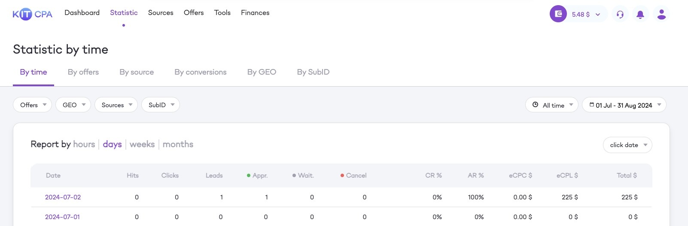Switch to the By GEO tab
Image resolution: width=688 pixels, height=226 pixels.
point(262,72)
